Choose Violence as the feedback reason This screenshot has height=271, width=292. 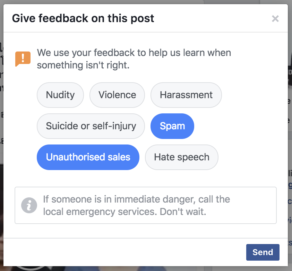coord(117,95)
